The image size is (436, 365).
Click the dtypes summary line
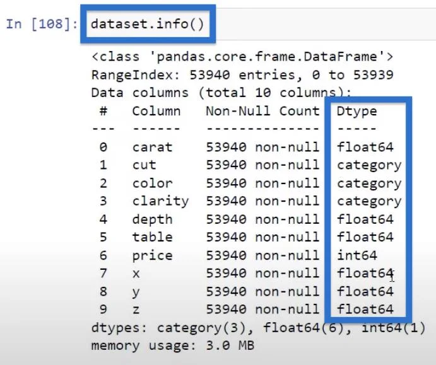258,328
